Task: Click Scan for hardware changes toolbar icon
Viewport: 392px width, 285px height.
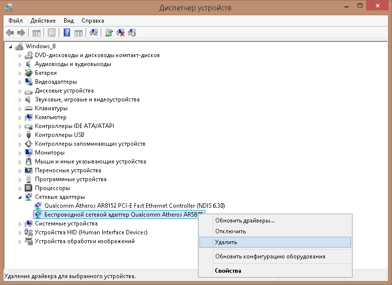Action: 94,32
